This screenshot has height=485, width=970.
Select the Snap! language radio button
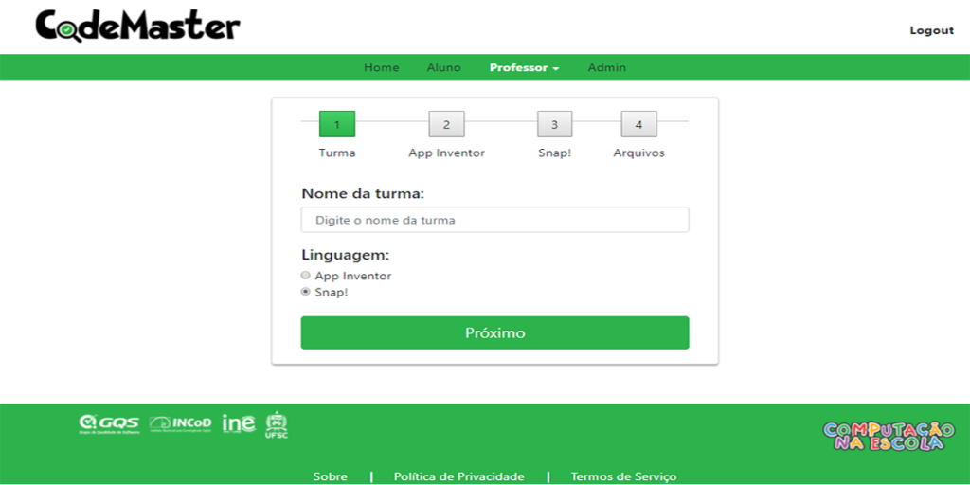coord(305,292)
